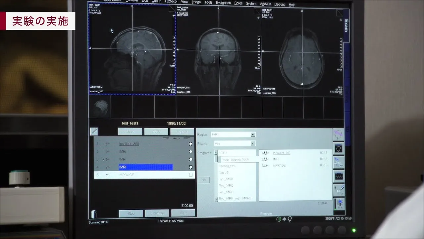Switch to the Exam side tab
This screenshot has width=424, height=239.
coord(346,26)
